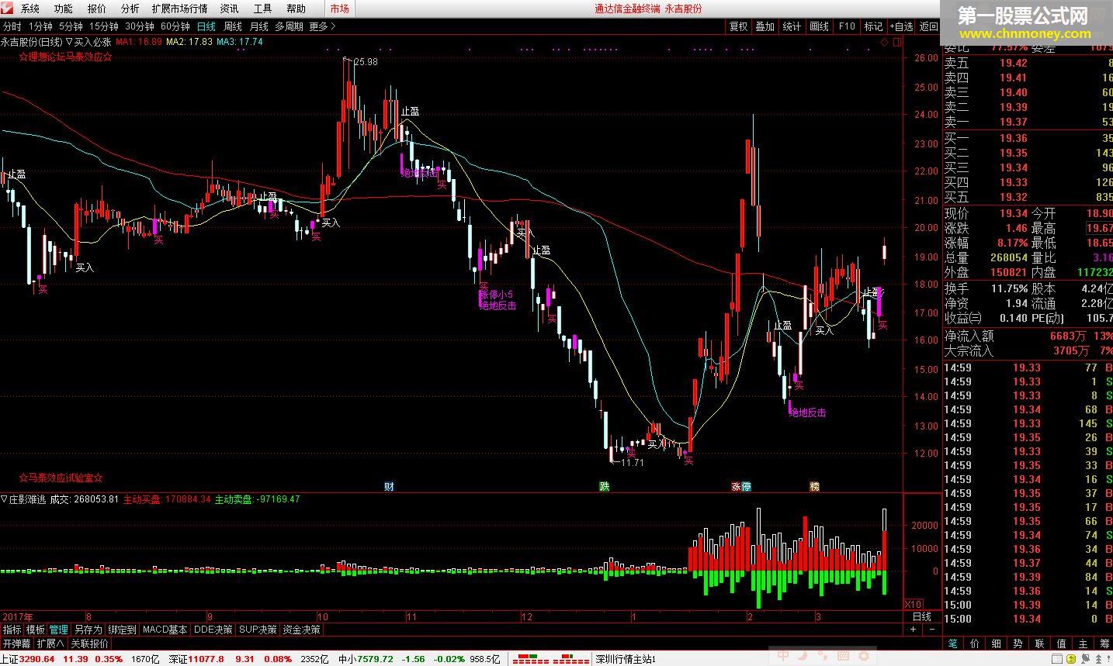The image size is (1113, 666).
Task: Click the second red-green market breadth icon
Action: [x=573, y=659]
